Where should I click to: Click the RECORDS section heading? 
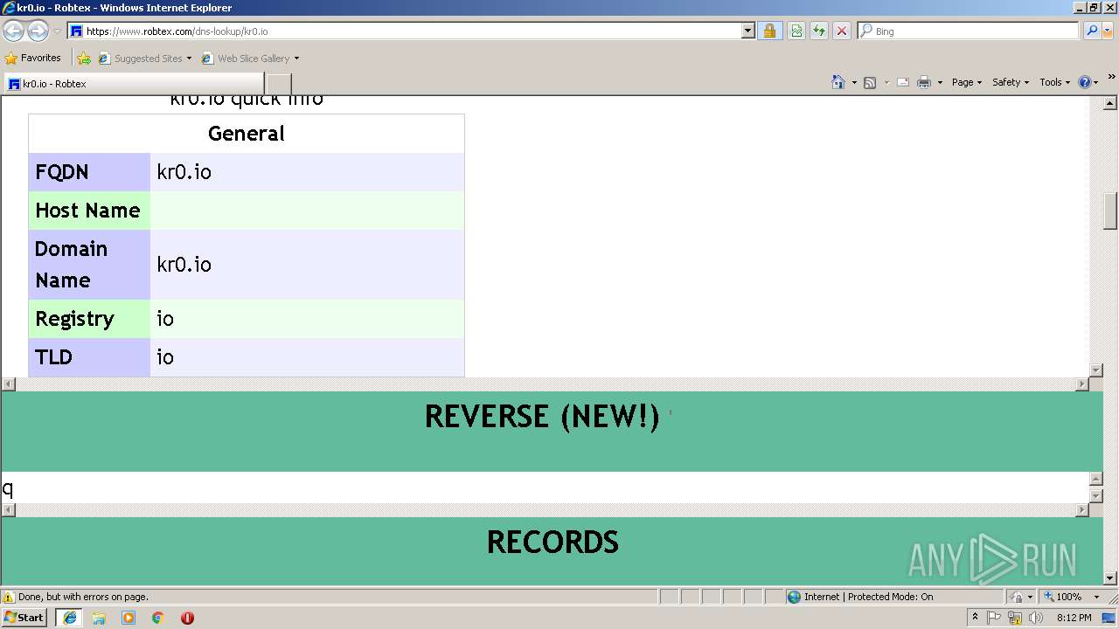[x=553, y=543]
